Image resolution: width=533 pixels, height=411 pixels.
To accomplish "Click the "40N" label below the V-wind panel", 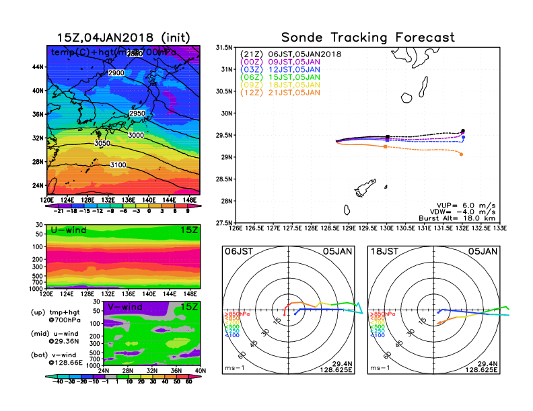I will [201, 371].
